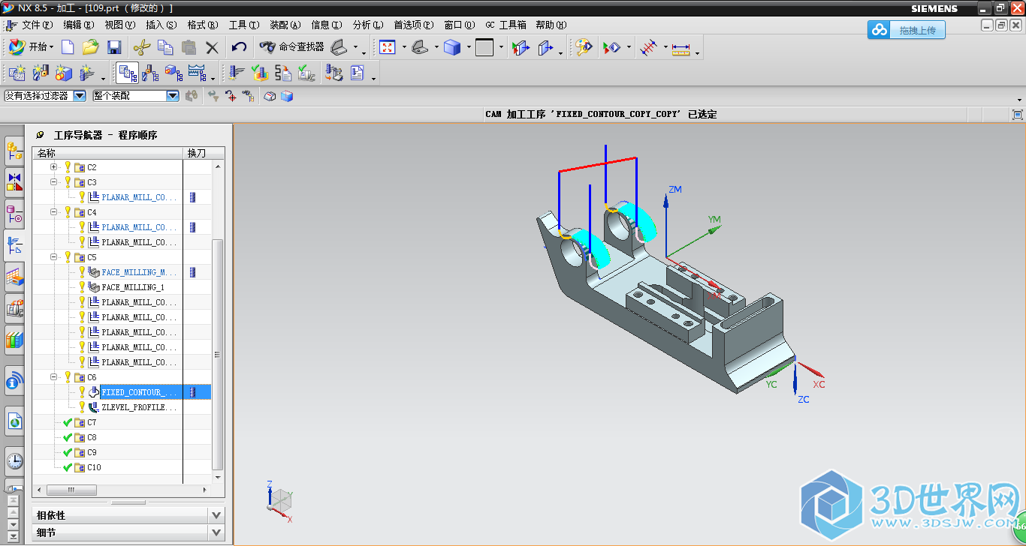Pin the Operation Navigator panel
The height and width of the screenshot is (546, 1026).
[x=40, y=135]
